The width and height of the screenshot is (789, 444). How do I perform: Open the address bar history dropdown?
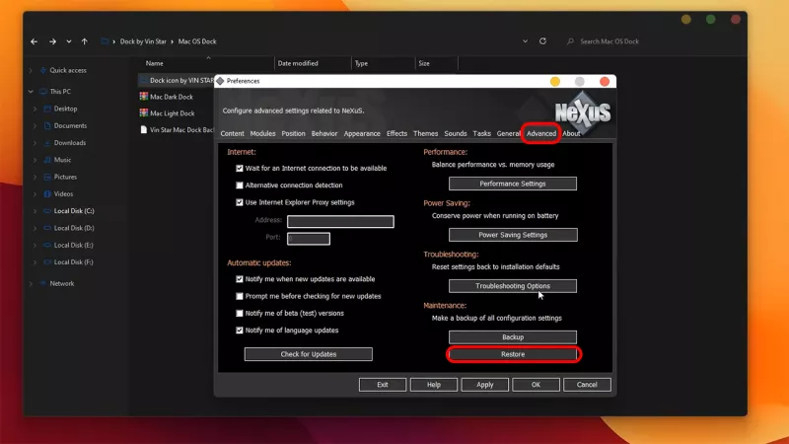[525, 41]
